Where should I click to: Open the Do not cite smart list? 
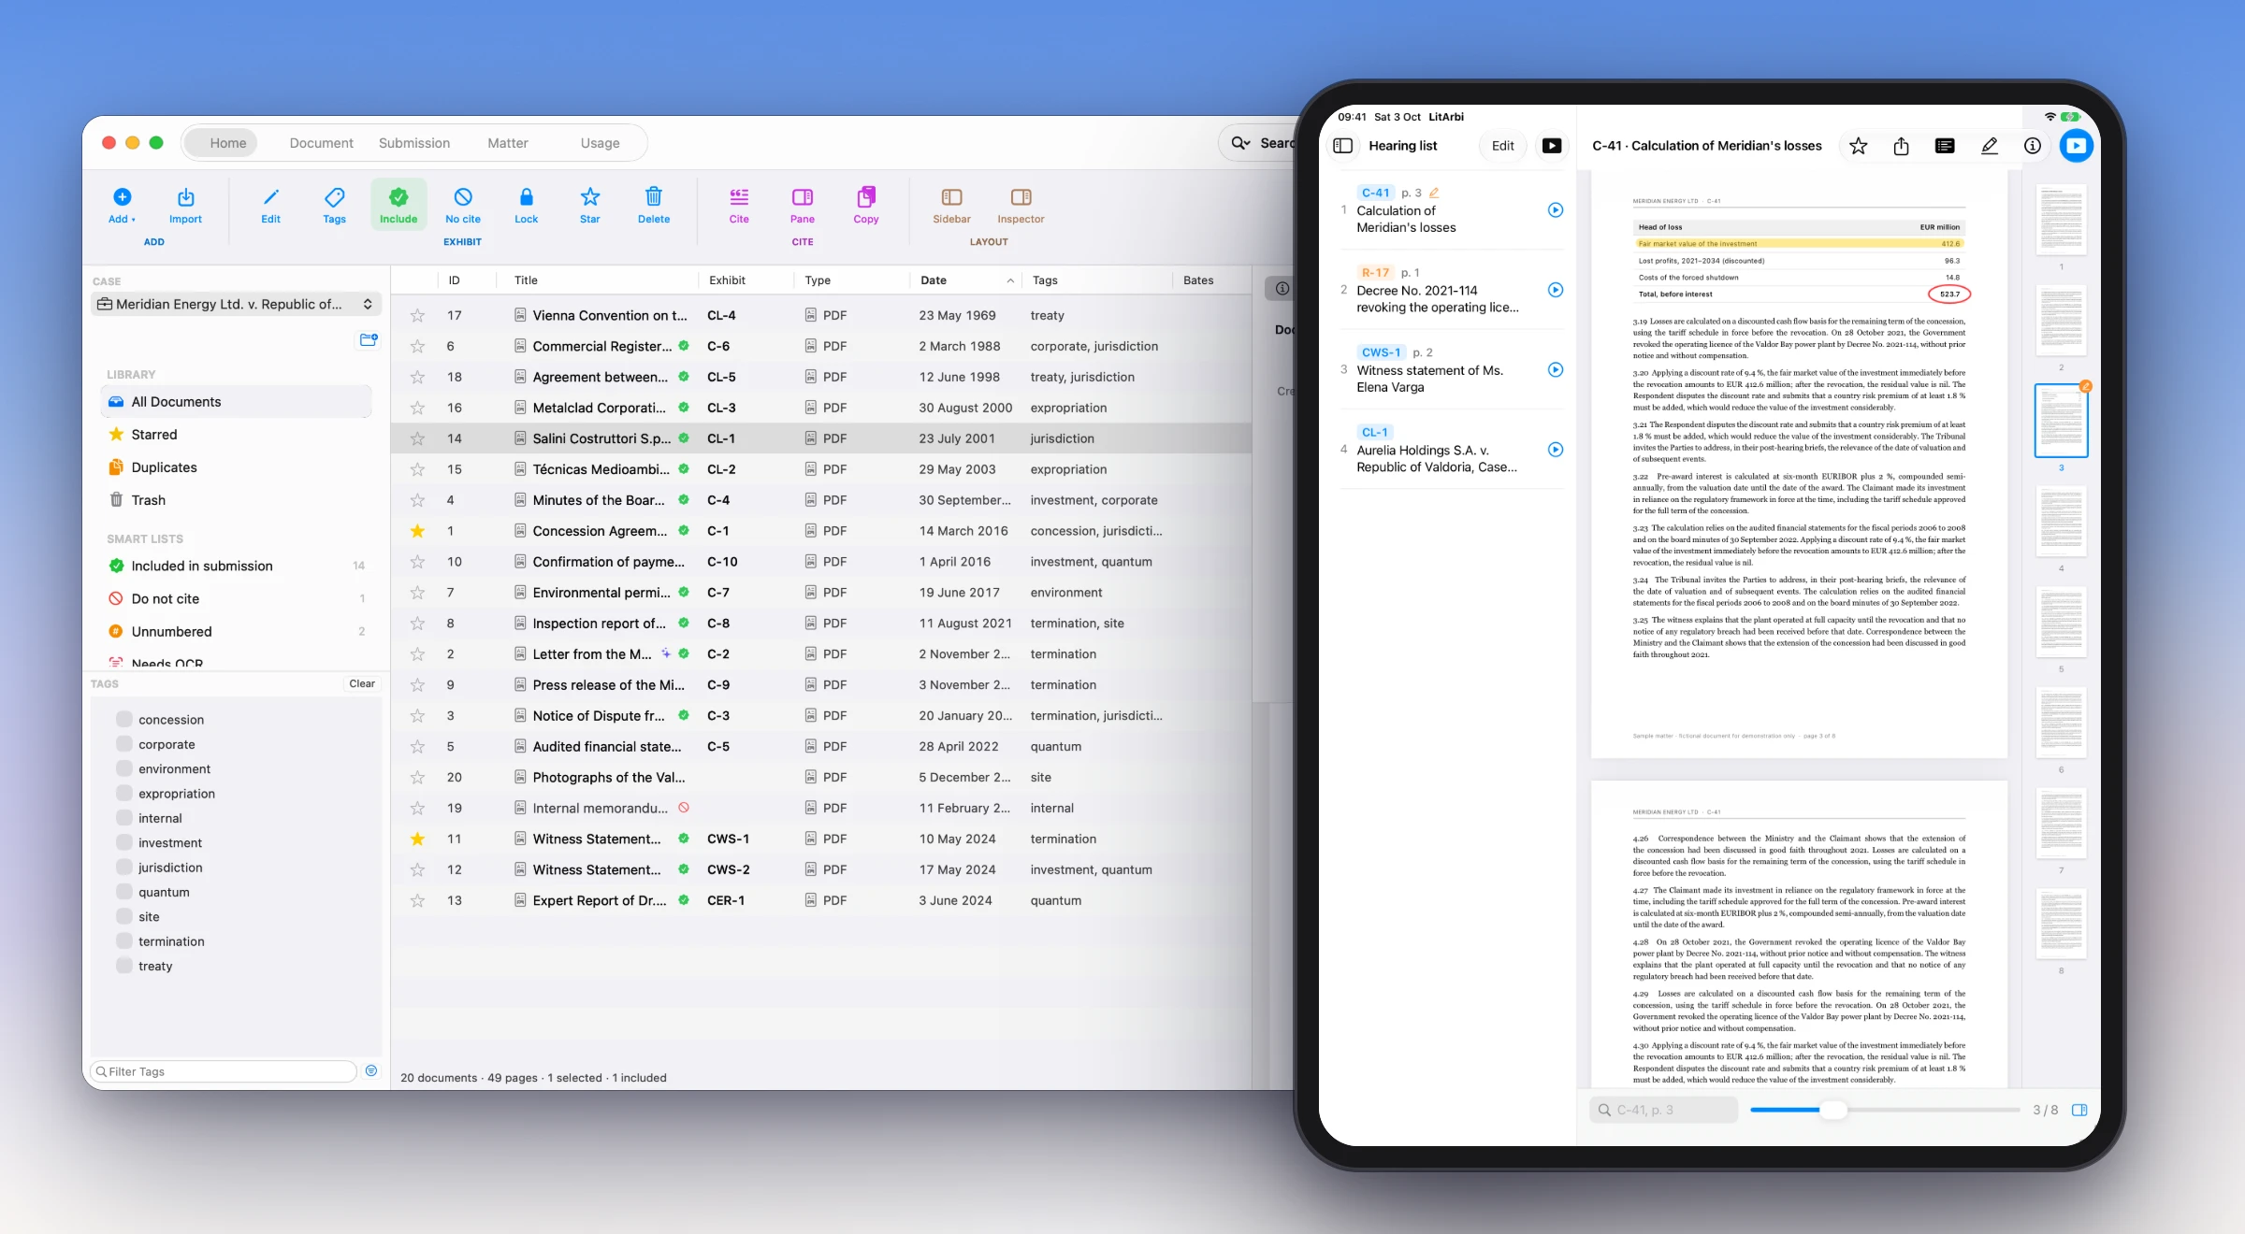(x=236, y=599)
